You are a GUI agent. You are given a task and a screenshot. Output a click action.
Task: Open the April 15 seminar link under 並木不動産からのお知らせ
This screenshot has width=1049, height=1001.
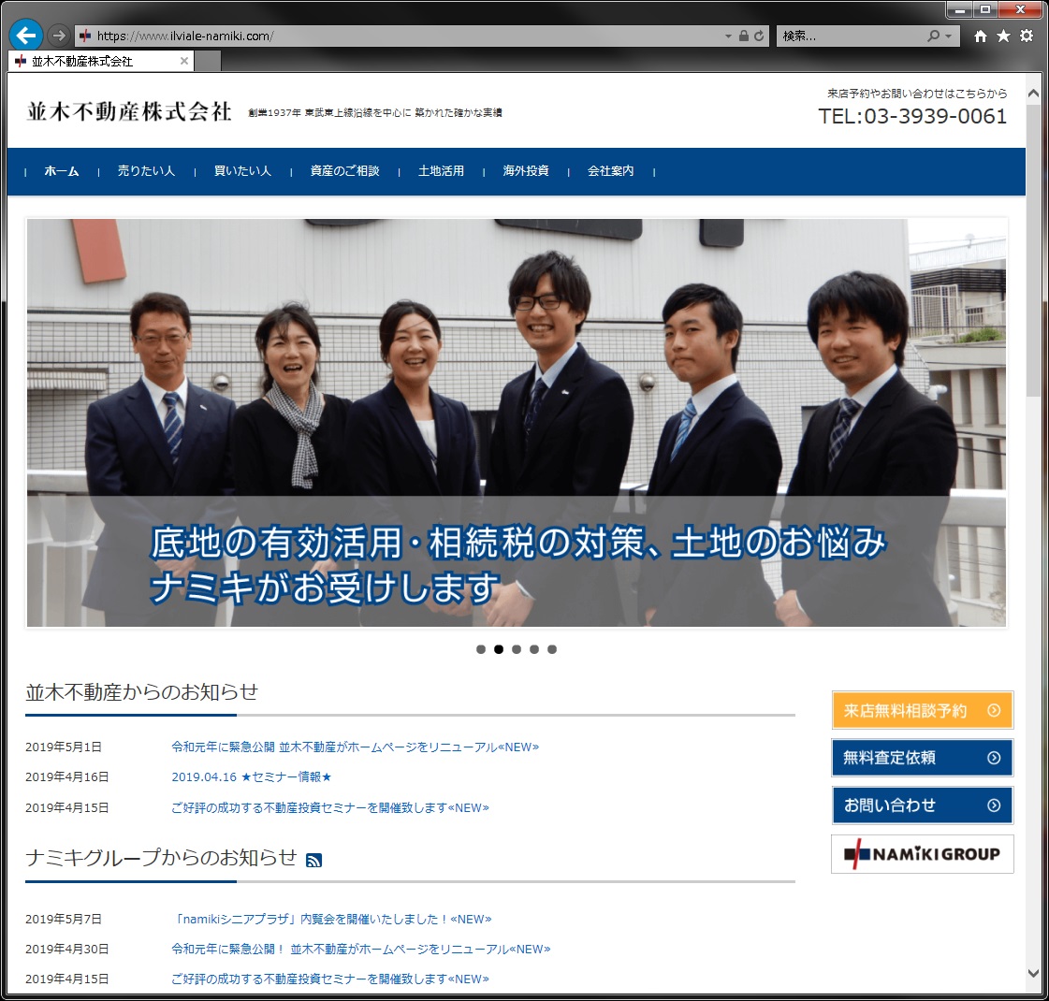(x=330, y=807)
